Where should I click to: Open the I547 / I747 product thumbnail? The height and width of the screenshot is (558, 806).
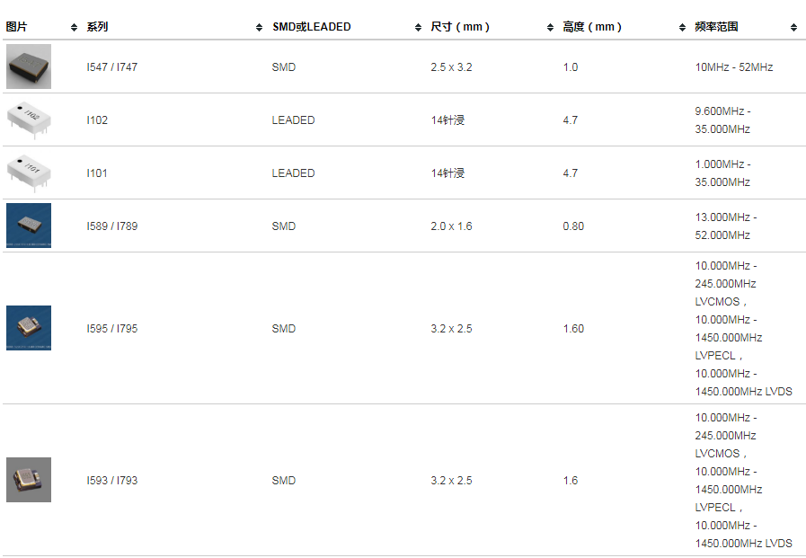click(x=29, y=67)
